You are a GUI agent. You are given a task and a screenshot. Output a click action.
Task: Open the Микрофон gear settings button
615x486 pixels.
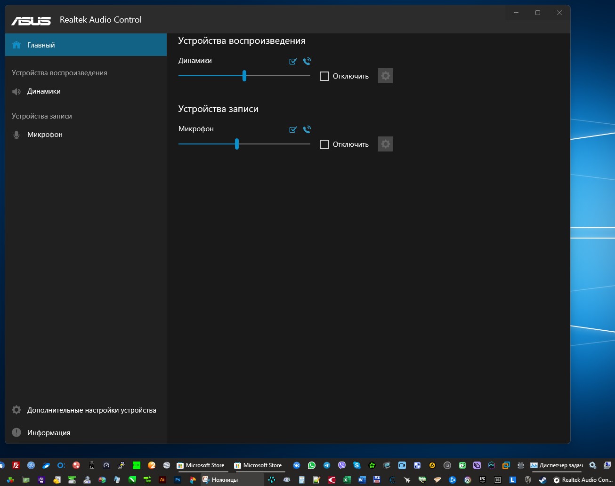click(386, 144)
